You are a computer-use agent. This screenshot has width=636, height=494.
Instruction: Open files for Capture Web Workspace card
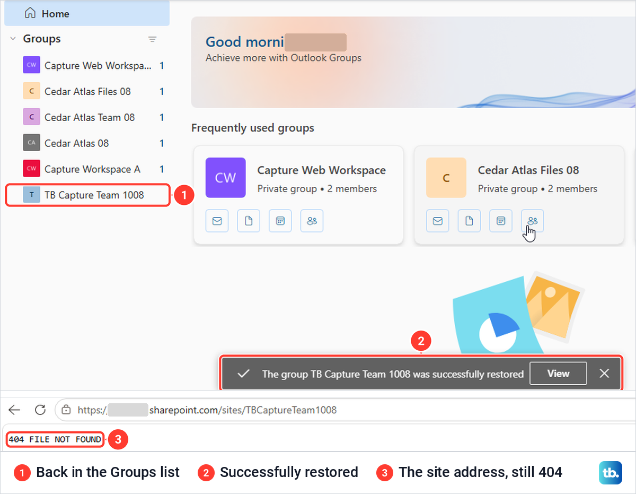[249, 221]
